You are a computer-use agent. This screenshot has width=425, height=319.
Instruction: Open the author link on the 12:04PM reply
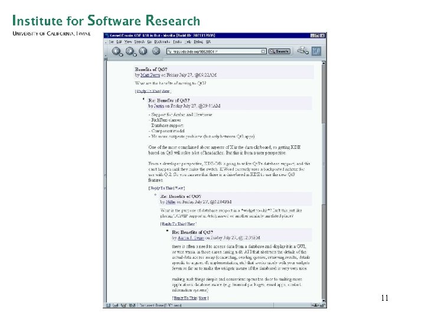click(x=171, y=202)
